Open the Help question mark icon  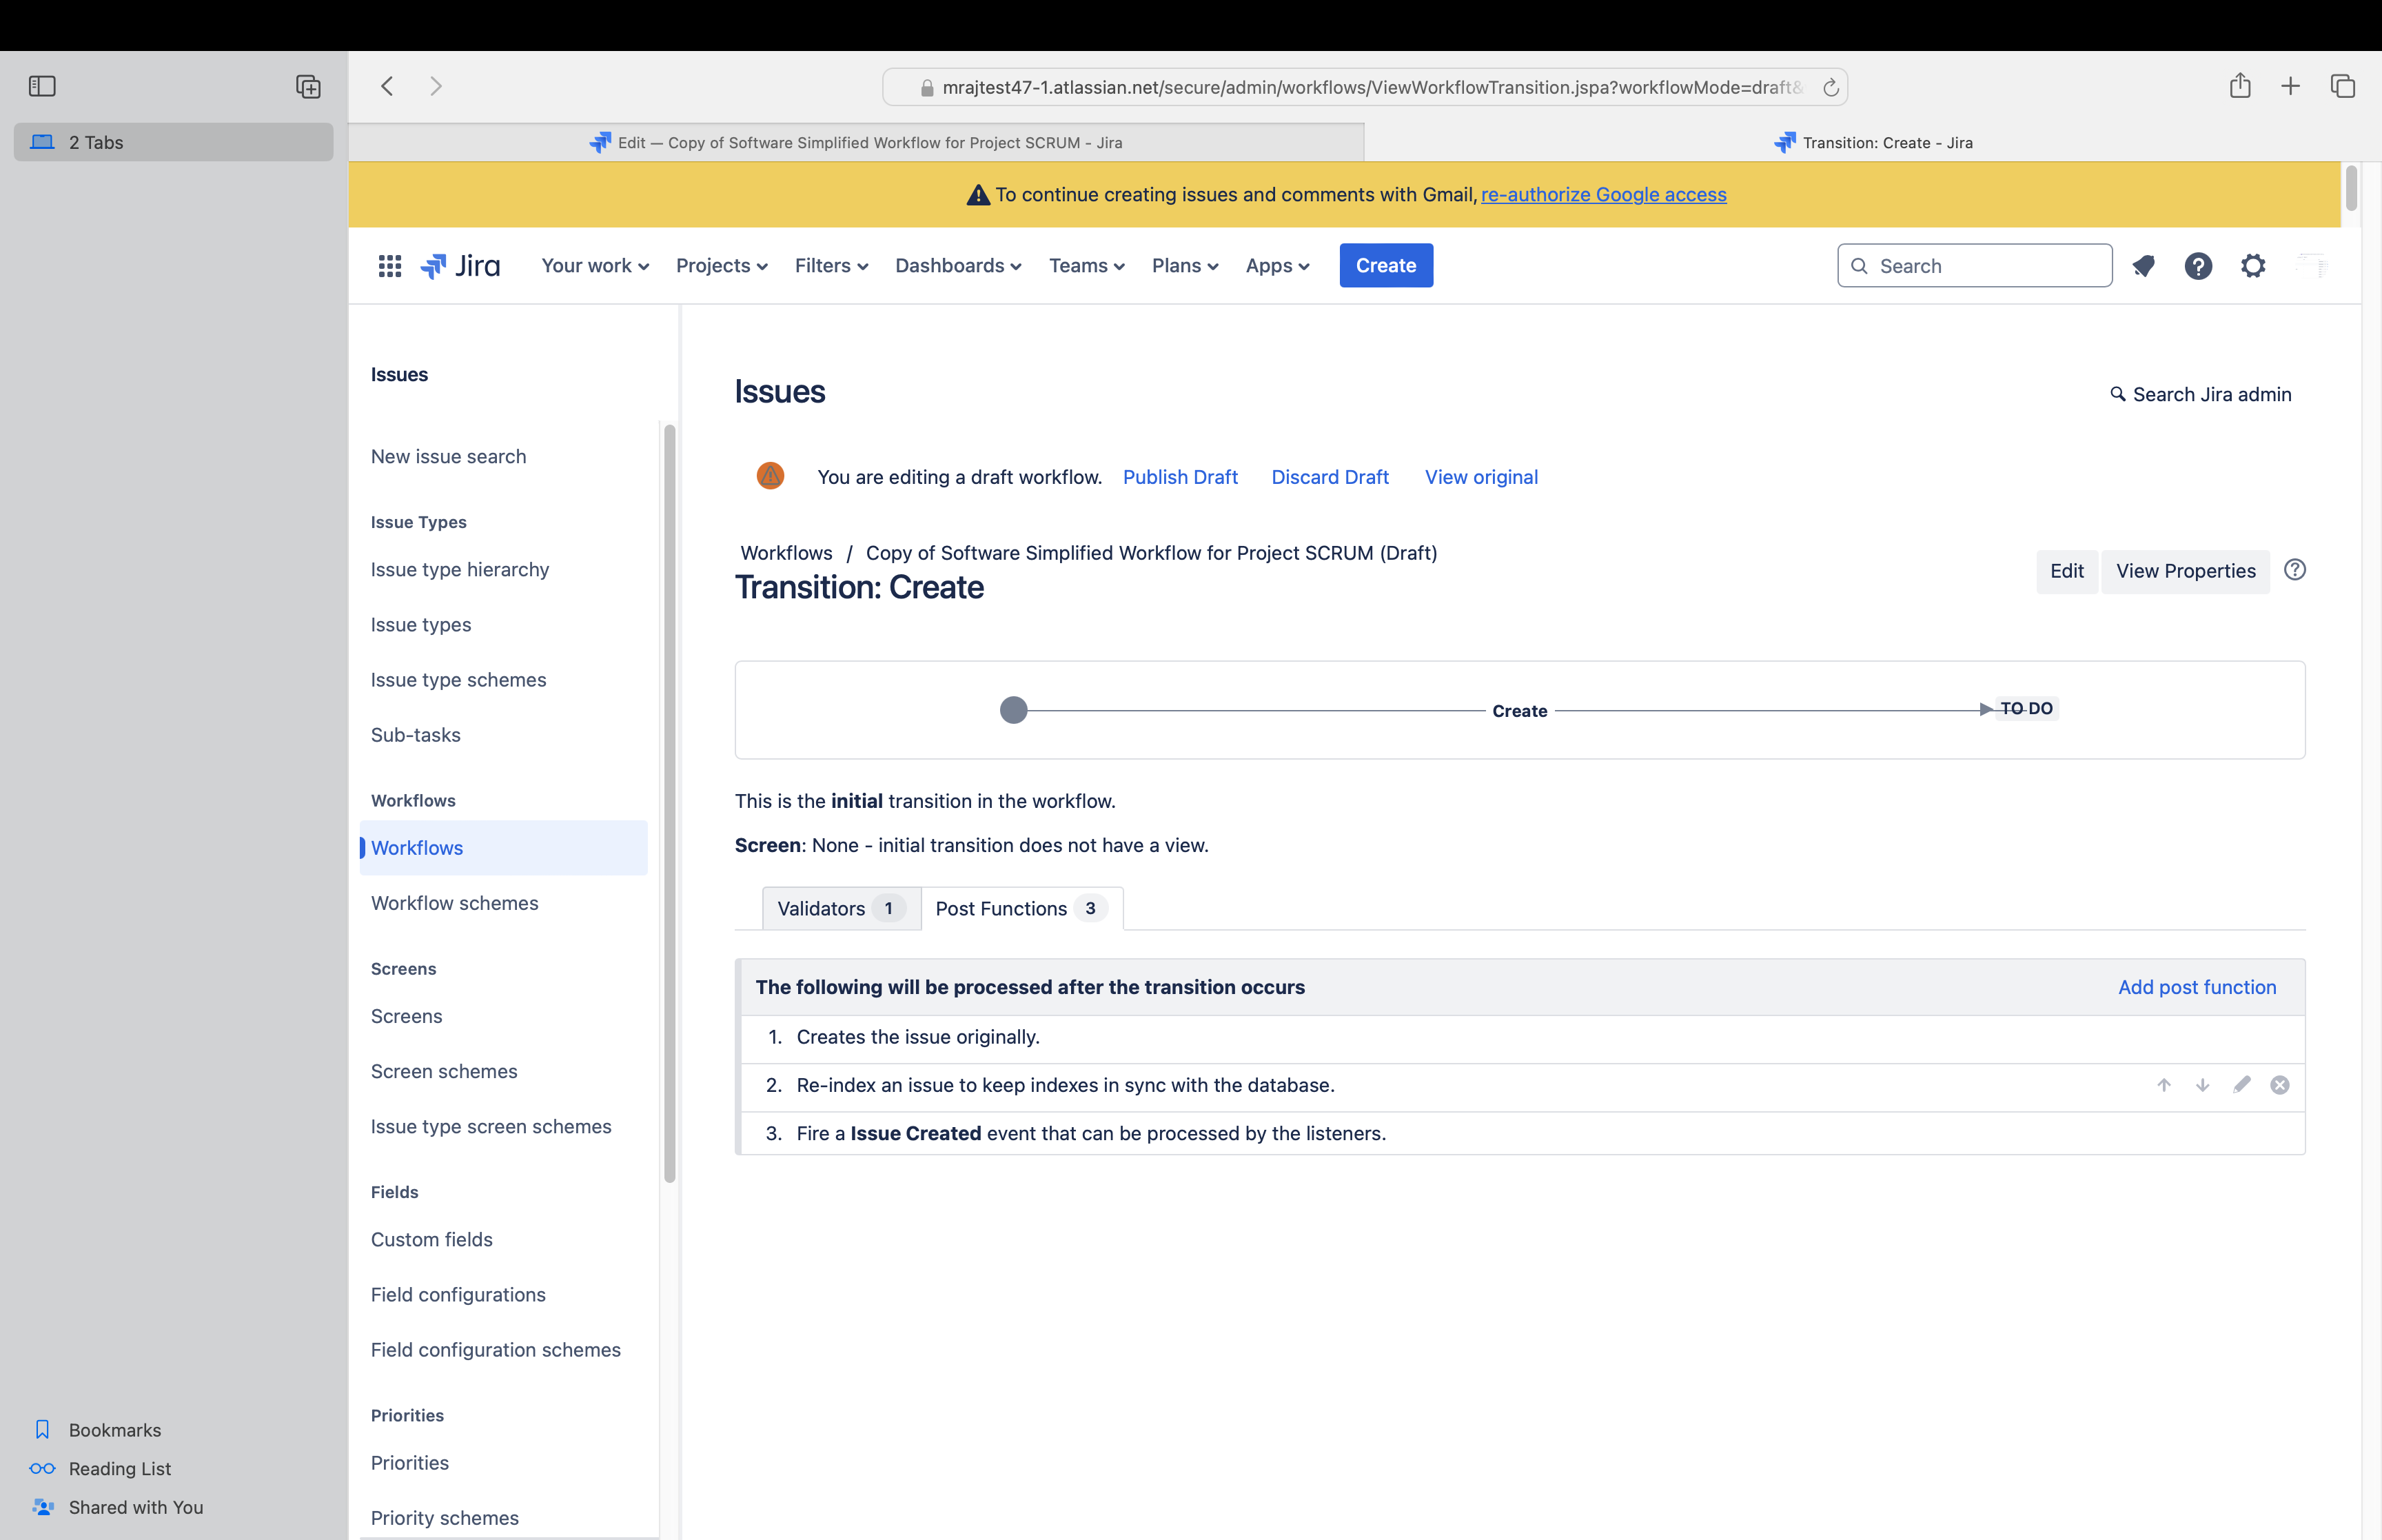click(2197, 265)
